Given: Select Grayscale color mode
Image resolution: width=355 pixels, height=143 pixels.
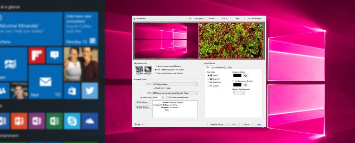Looking at the screenshot, I should coord(214,79).
